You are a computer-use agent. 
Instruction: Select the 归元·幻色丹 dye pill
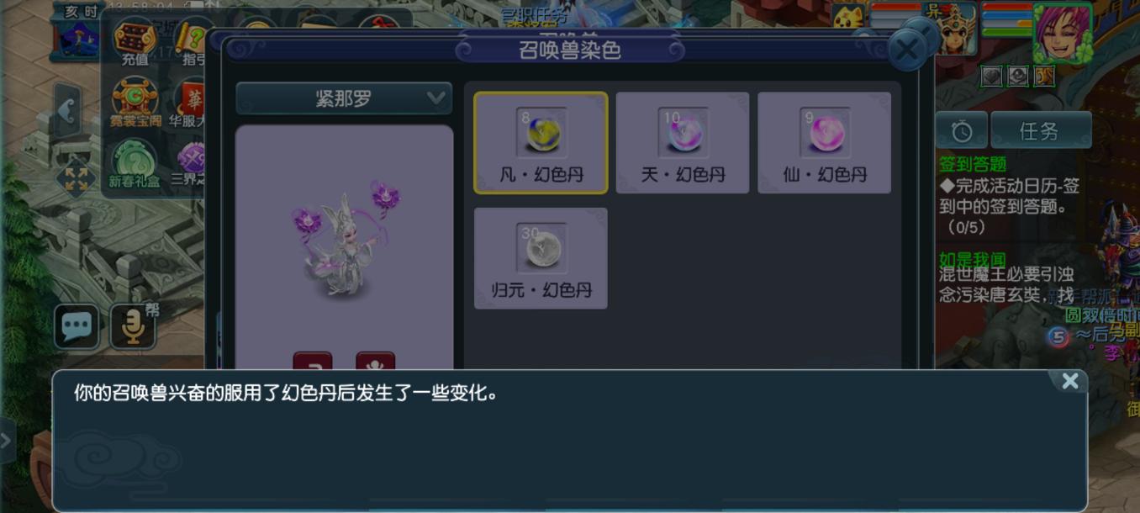(x=541, y=258)
